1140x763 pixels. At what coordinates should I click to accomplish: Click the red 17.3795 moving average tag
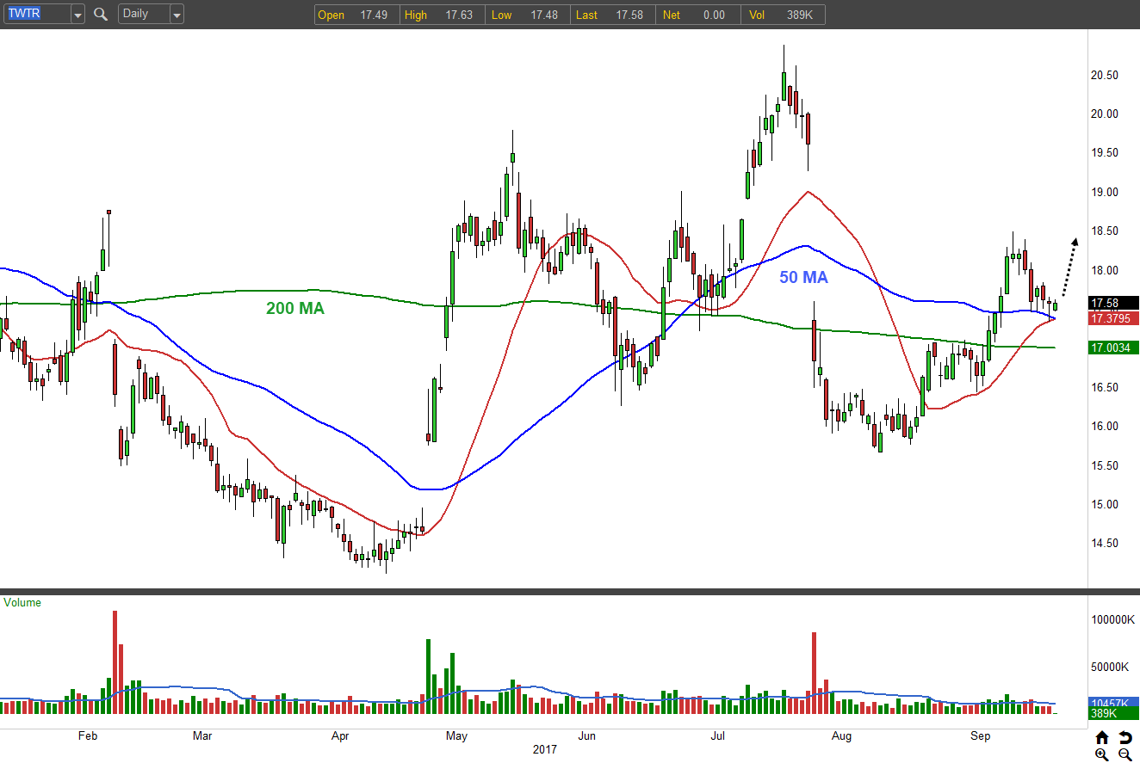[1114, 318]
